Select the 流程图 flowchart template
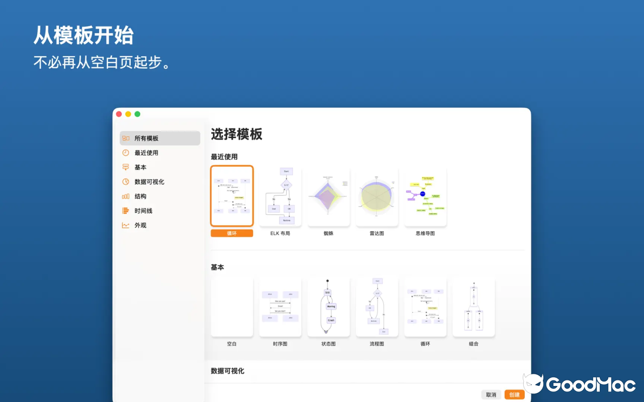 pyautogui.click(x=377, y=307)
